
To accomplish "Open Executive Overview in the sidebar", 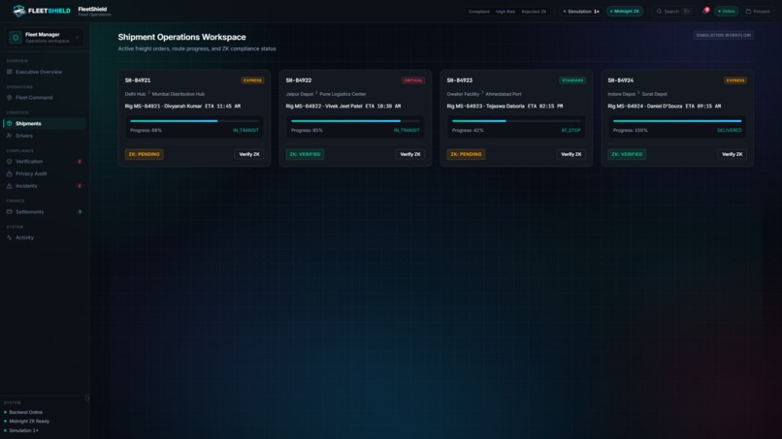I will [45, 72].
